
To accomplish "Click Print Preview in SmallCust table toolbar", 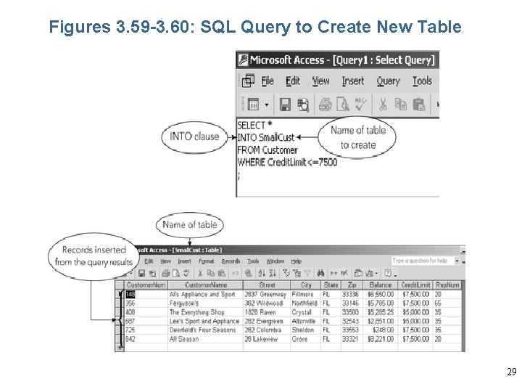I will pos(176,274).
